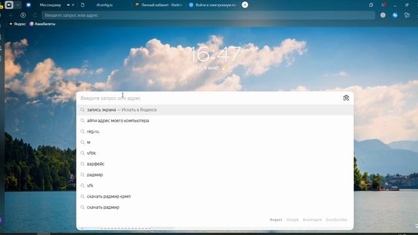Viewport: 418px width, 235px height.
Task: Switch to the Мессенджер tab
Action: (x=50, y=5)
